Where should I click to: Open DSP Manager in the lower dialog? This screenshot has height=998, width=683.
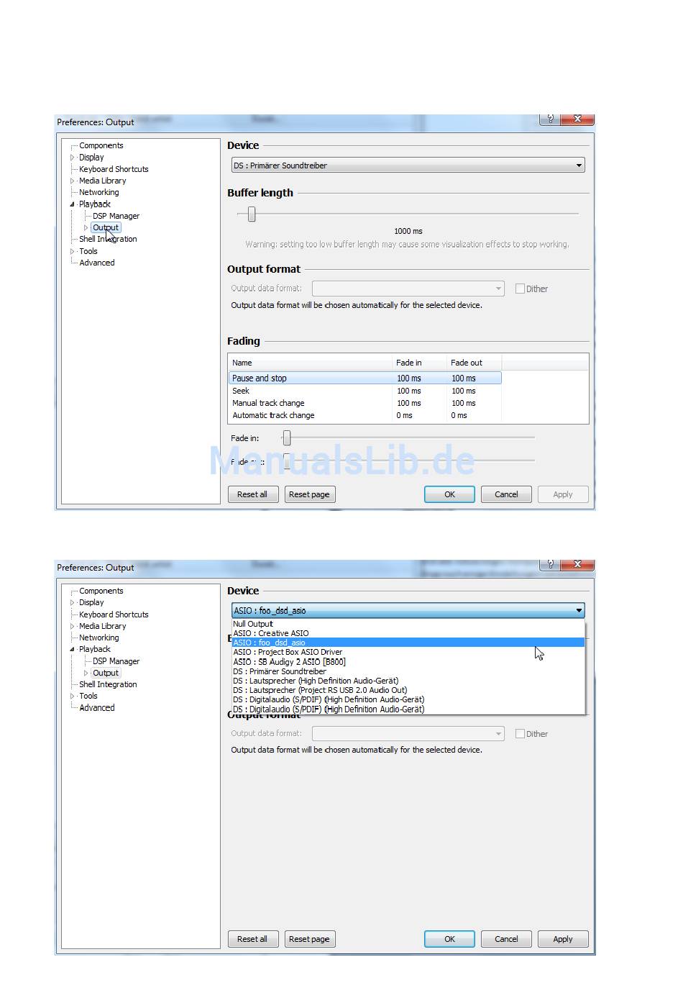[x=116, y=661]
